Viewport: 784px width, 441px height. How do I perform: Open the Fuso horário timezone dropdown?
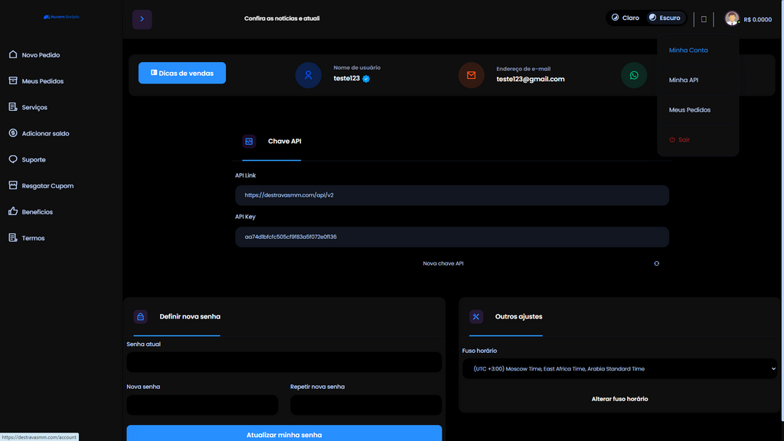pyautogui.click(x=619, y=369)
